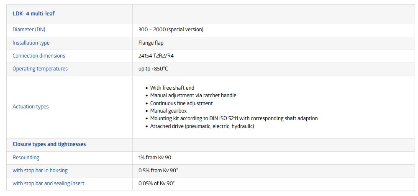Click the "Flange flap" cell text
Image resolution: width=418 pixels, height=196 pixels.
[151, 43]
